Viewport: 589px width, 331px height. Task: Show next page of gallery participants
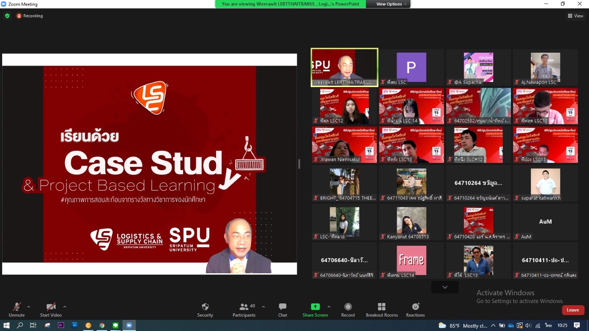tap(445, 287)
